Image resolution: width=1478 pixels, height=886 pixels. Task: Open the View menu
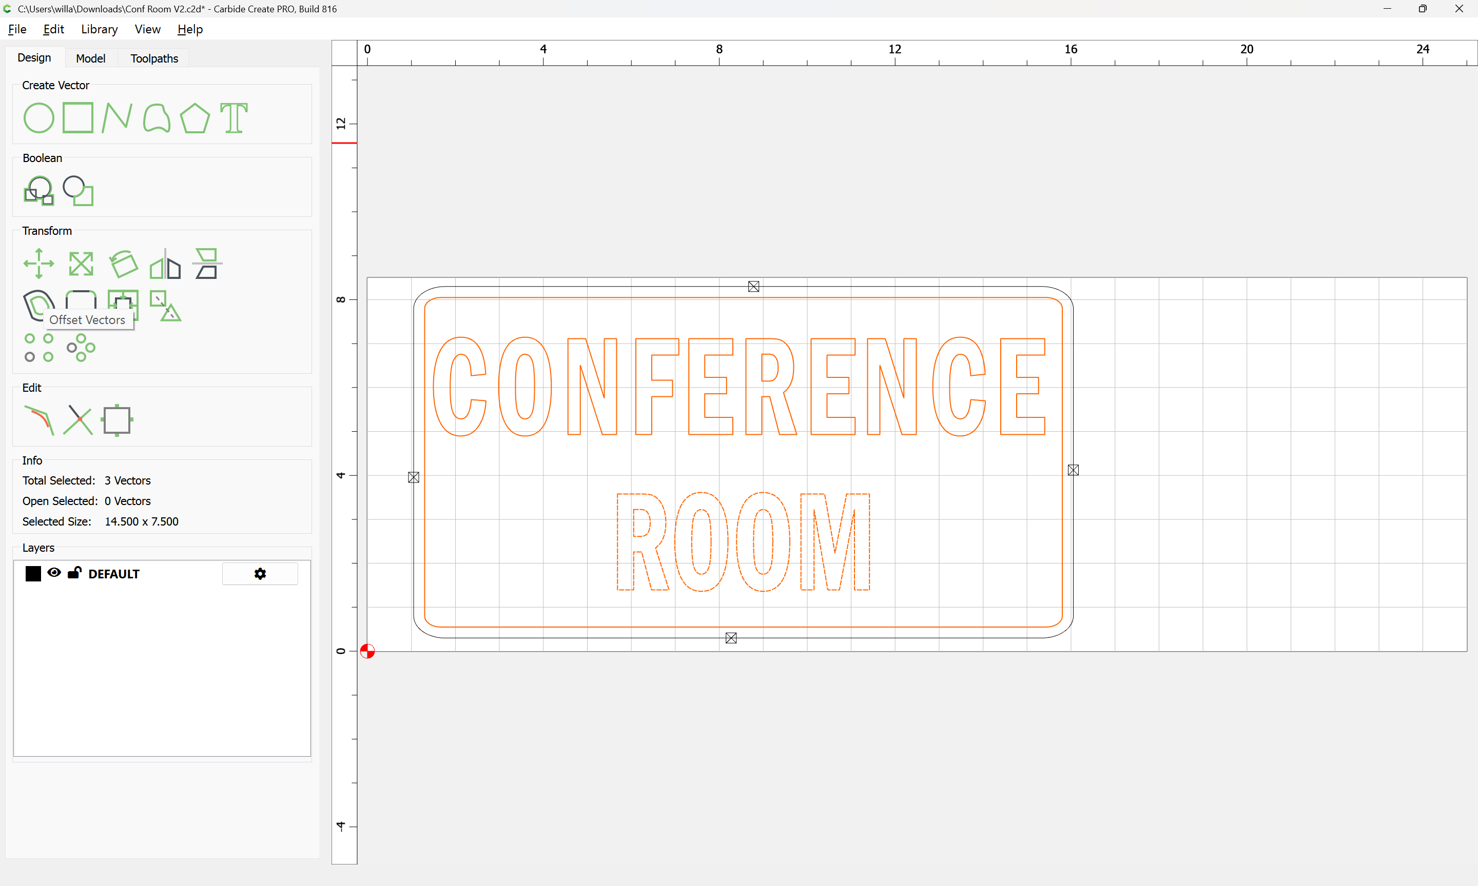point(147,29)
